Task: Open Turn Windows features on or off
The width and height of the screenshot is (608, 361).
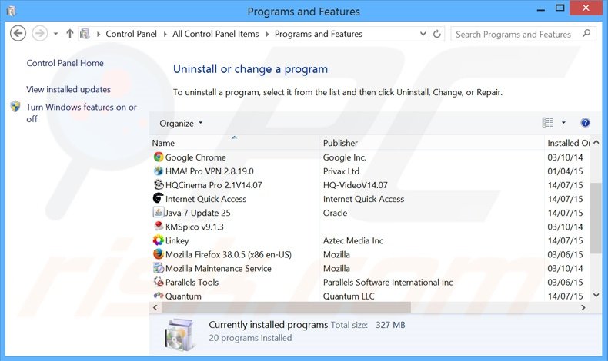Action: 82,113
